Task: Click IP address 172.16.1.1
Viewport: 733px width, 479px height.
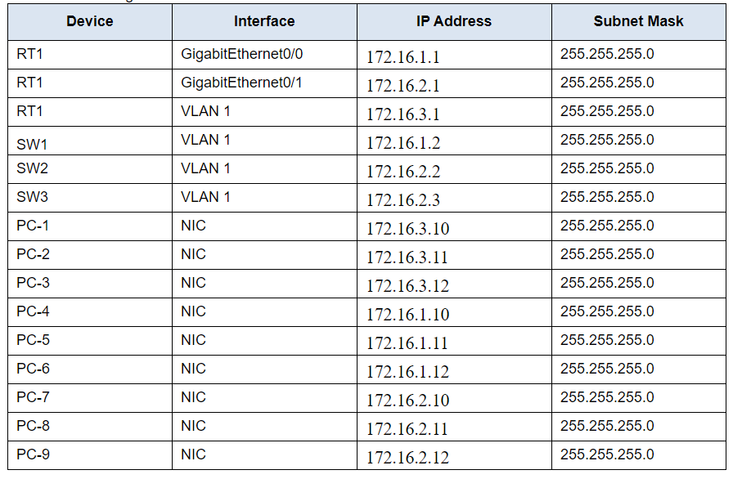Action: click(403, 57)
